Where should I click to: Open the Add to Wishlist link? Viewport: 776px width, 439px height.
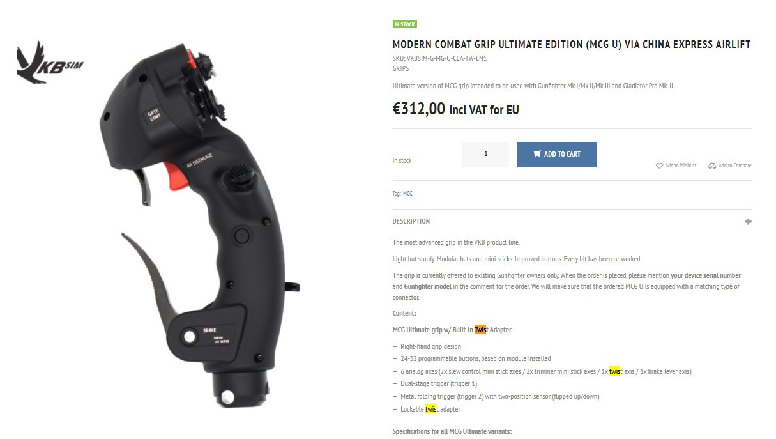tap(681, 166)
